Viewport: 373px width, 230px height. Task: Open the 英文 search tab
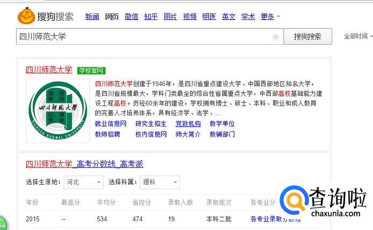click(228, 17)
